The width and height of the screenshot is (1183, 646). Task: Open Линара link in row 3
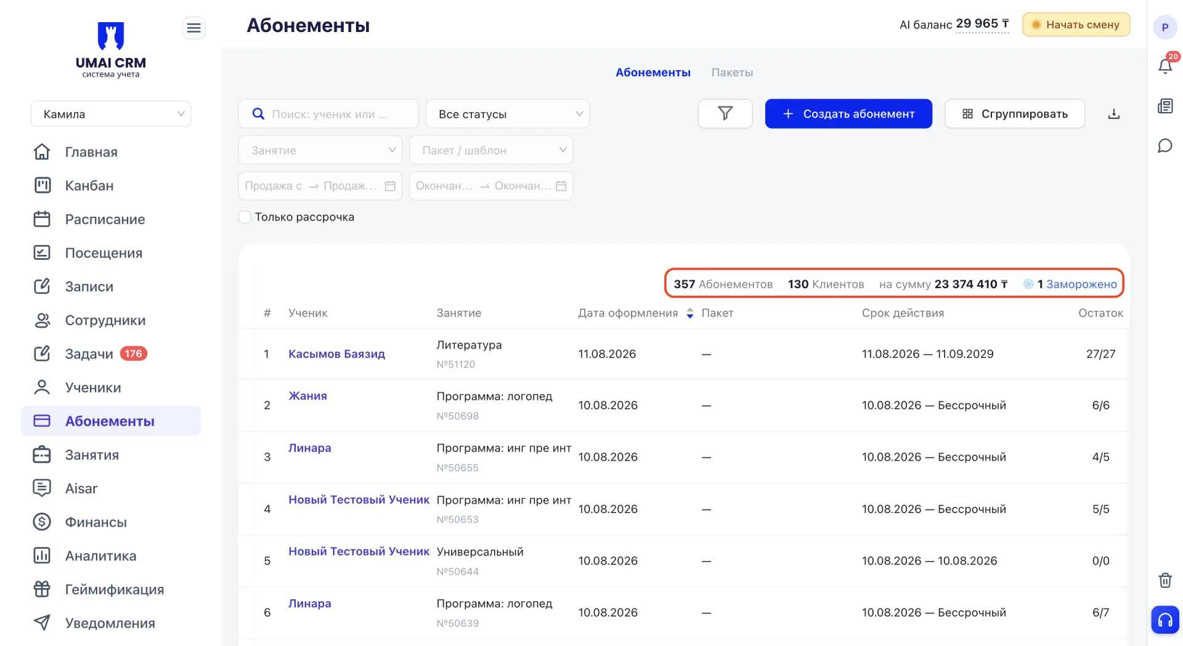pyautogui.click(x=309, y=448)
